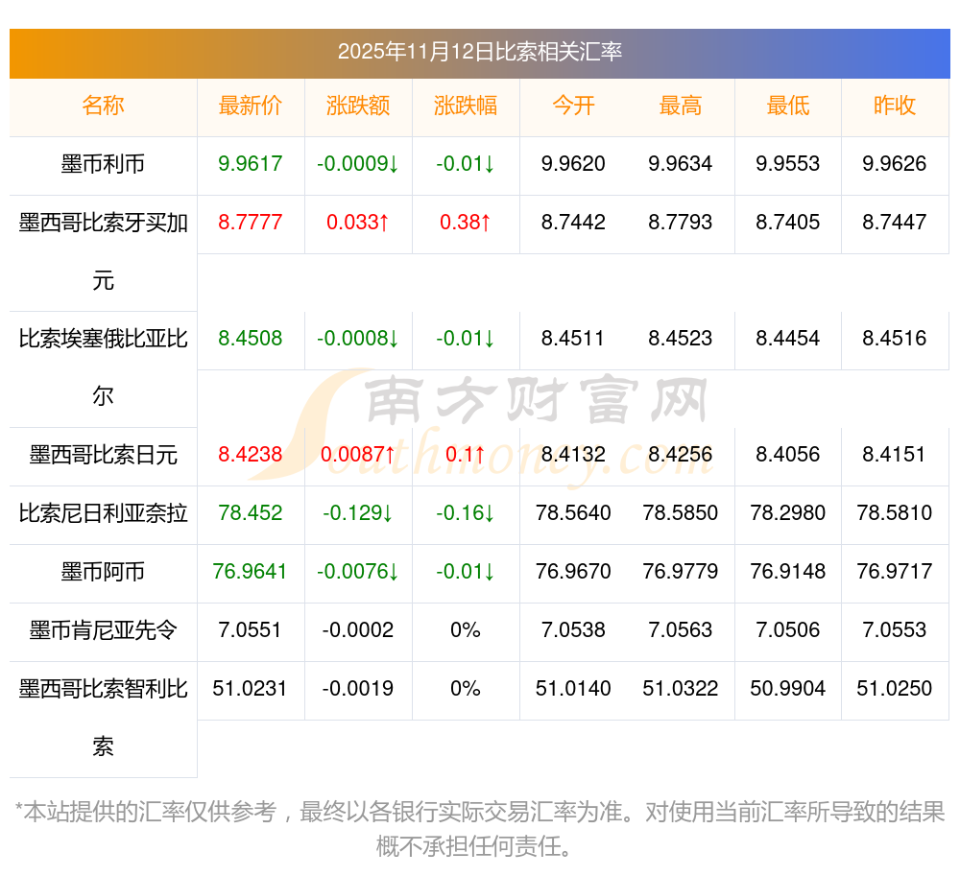960x876 pixels.
Task: Click high value 51.0322
Action: [x=681, y=688]
